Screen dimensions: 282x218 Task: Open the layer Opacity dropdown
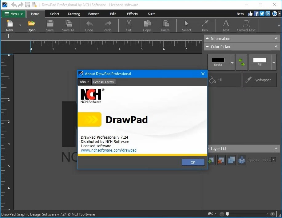274,160
